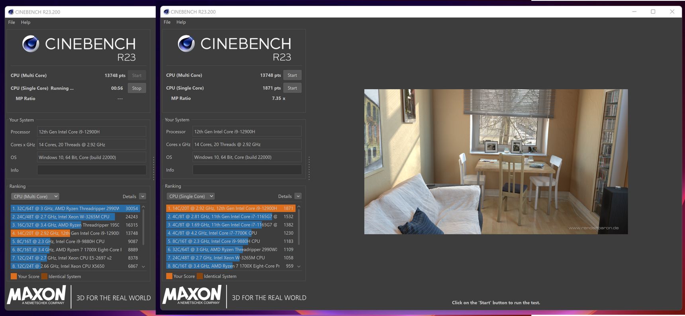
Task: Expand Details arrow in left window ranking
Action: pyautogui.click(x=143, y=196)
